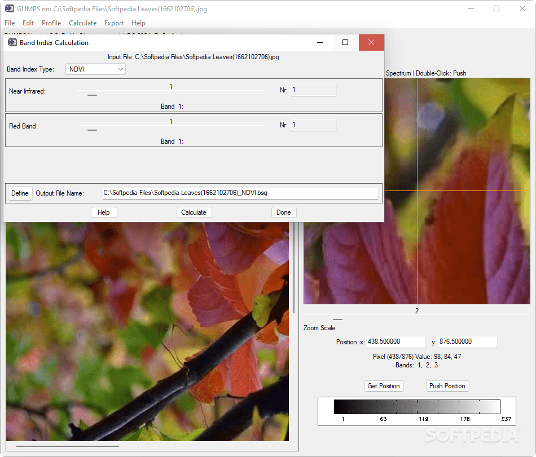Click the grayscale color scale bar
The width and height of the screenshot is (536, 457).
[x=417, y=407]
